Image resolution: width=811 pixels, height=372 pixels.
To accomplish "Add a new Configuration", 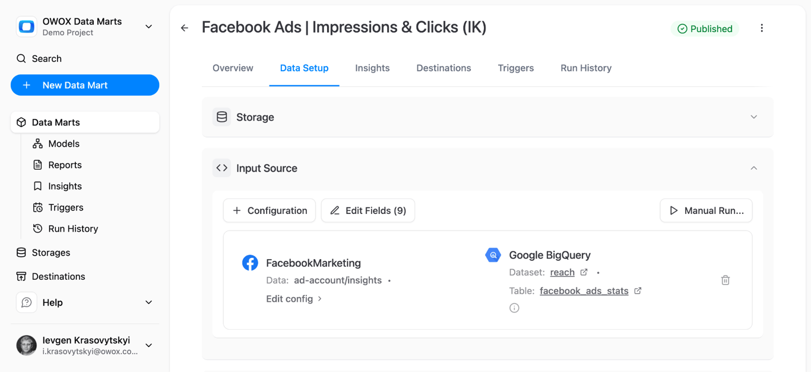I will [270, 210].
